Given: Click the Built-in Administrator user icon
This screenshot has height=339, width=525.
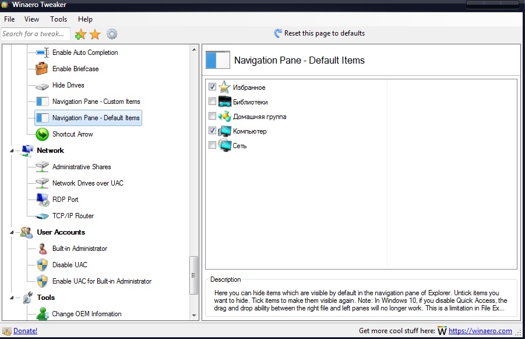Looking at the screenshot, I should click(x=43, y=249).
